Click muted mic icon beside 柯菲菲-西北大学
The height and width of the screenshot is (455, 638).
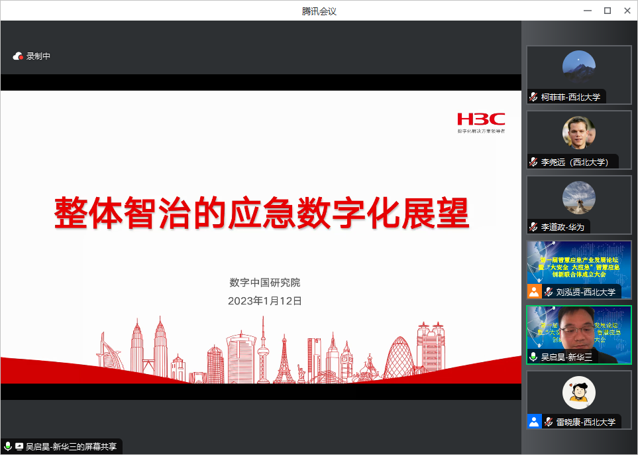click(x=533, y=97)
